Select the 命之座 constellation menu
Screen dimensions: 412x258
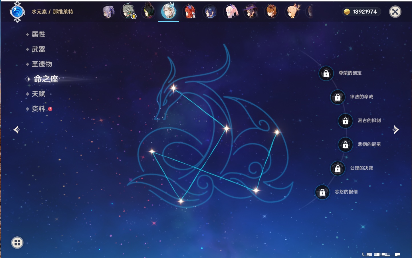(x=46, y=79)
